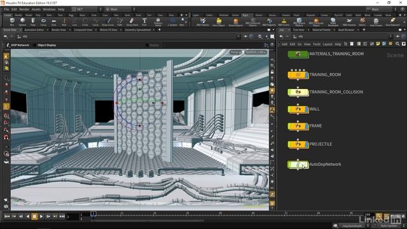The image size is (407, 229).
Task: Toggle display flag on FRAME node
Action: tap(307, 127)
